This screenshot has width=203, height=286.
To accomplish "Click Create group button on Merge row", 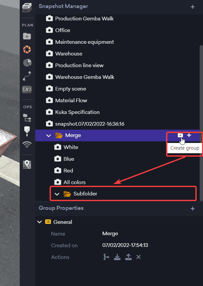I will [x=180, y=135].
